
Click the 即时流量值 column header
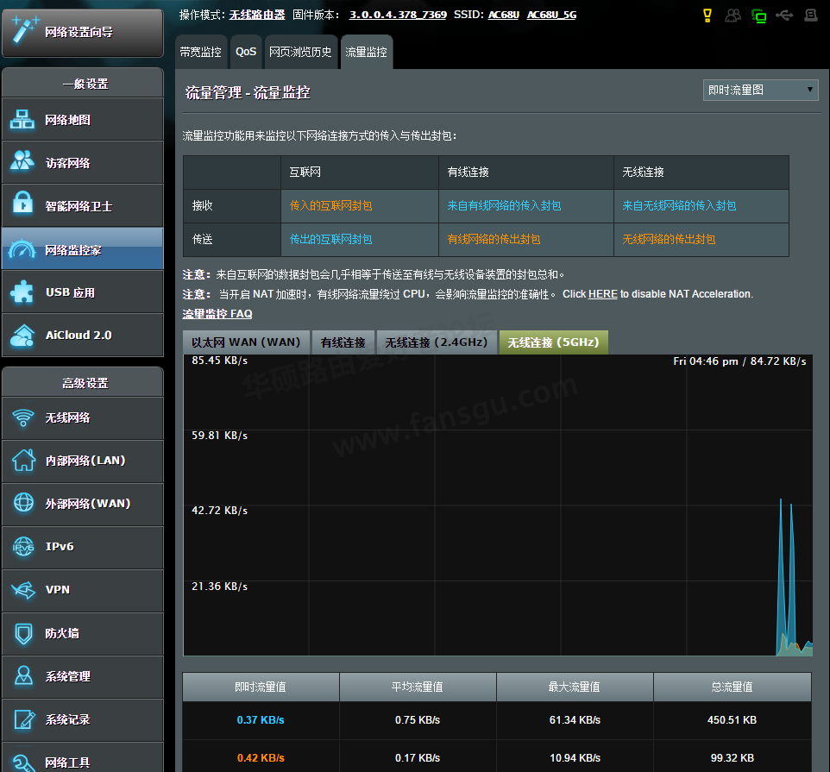pyautogui.click(x=261, y=687)
